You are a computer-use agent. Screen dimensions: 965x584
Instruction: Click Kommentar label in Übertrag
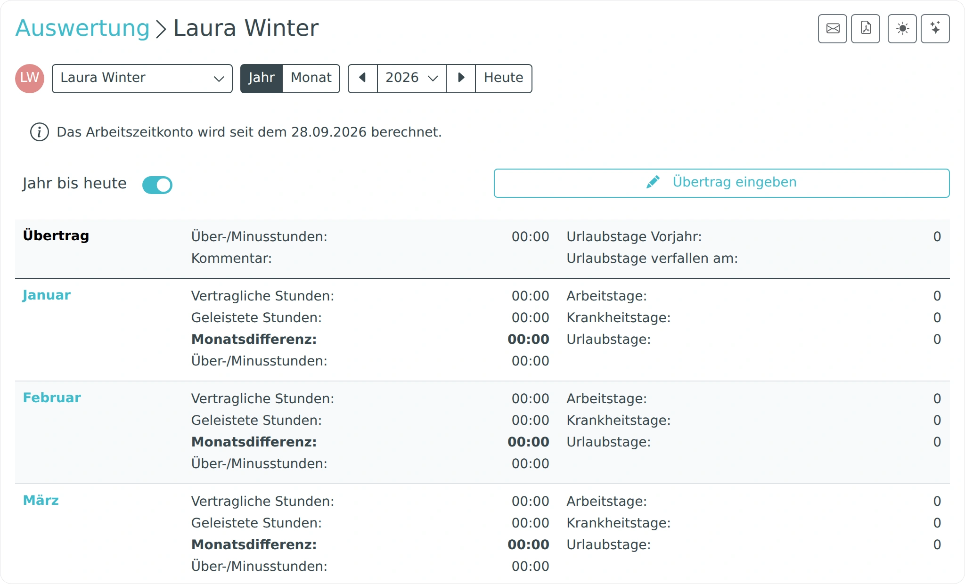231,259
